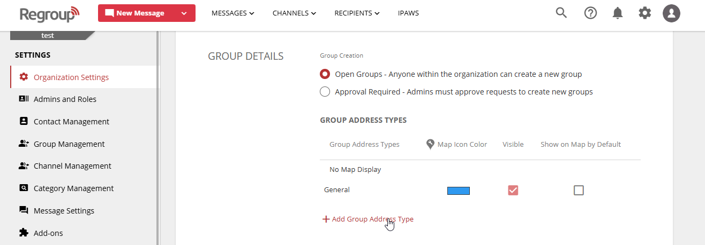Open the user profile avatar
The height and width of the screenshot is (245, 705).
tap(671, 13)
